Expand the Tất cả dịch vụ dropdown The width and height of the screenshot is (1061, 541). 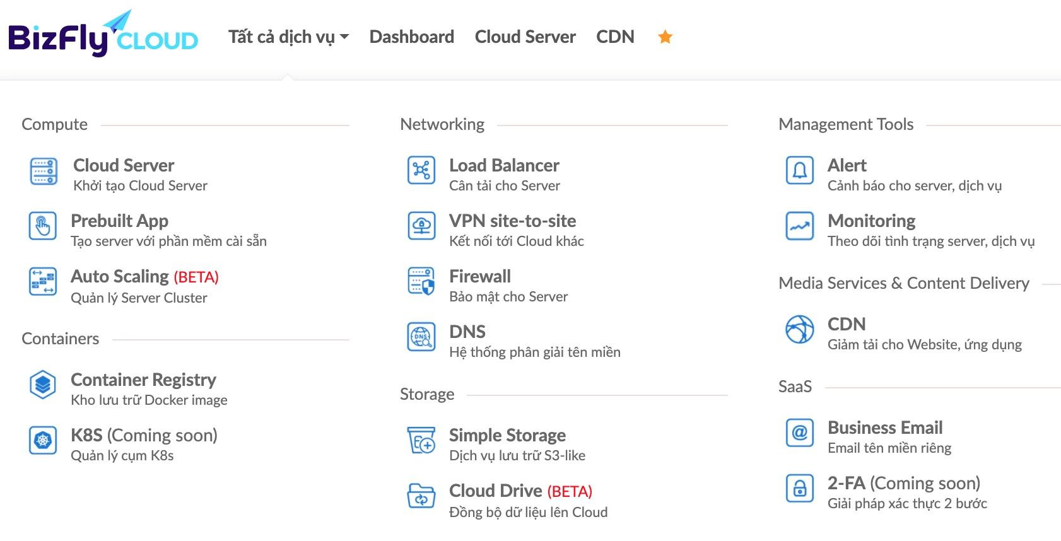289,37
